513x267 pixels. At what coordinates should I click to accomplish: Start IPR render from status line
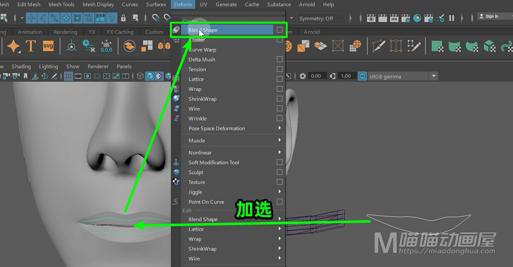coord(394,18)
